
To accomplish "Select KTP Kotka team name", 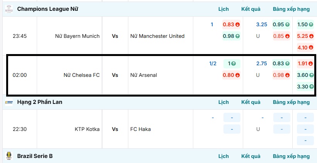I will [87, 129].
